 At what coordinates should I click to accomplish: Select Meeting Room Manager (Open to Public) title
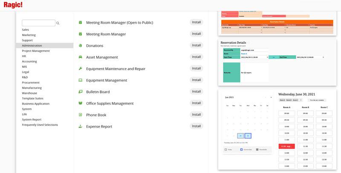click(x=120, y=23)
